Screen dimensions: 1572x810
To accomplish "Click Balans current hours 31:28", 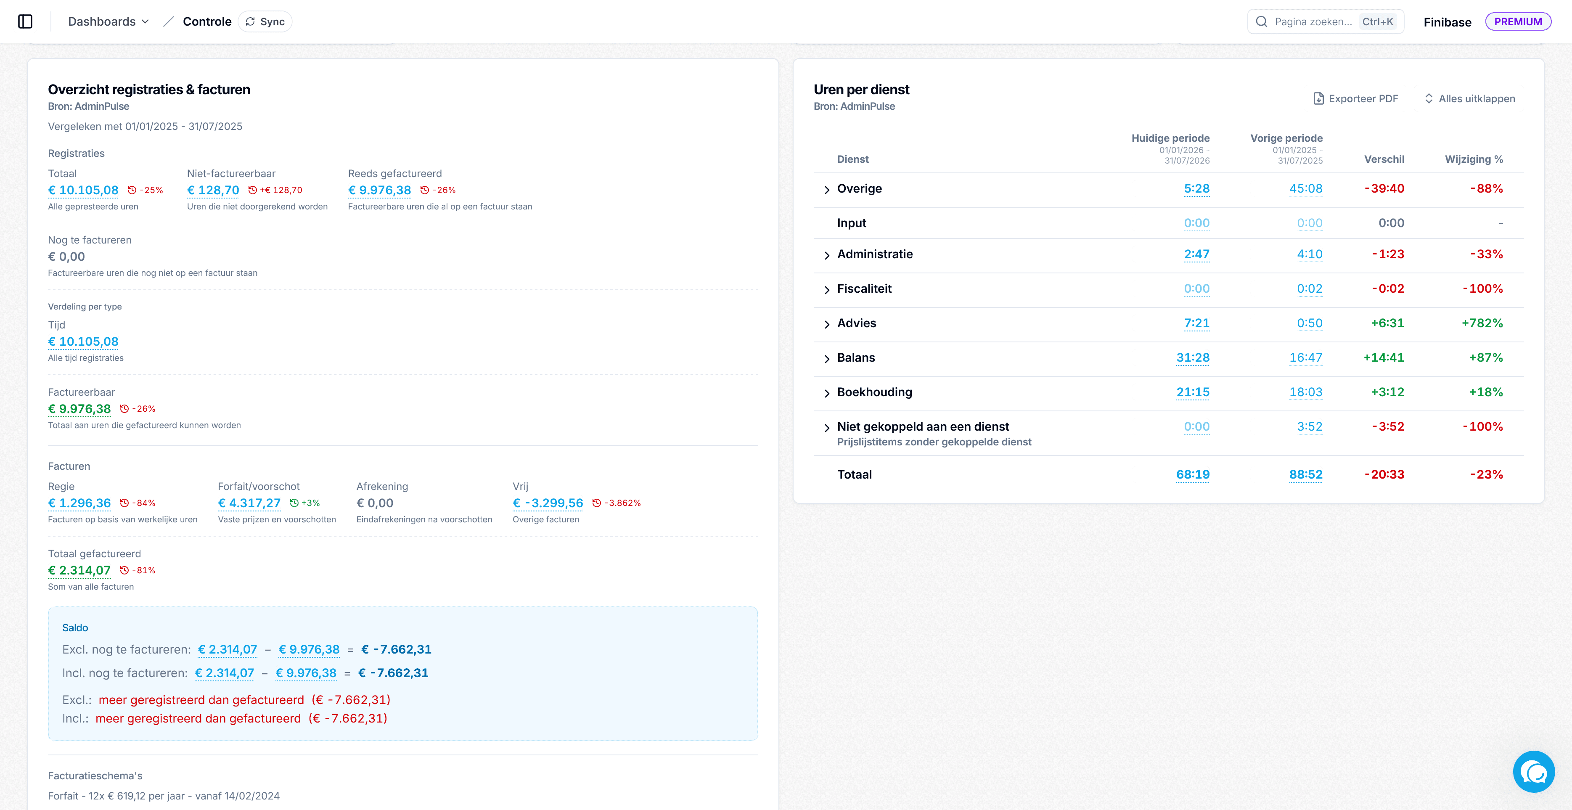I will [1192, 358].
